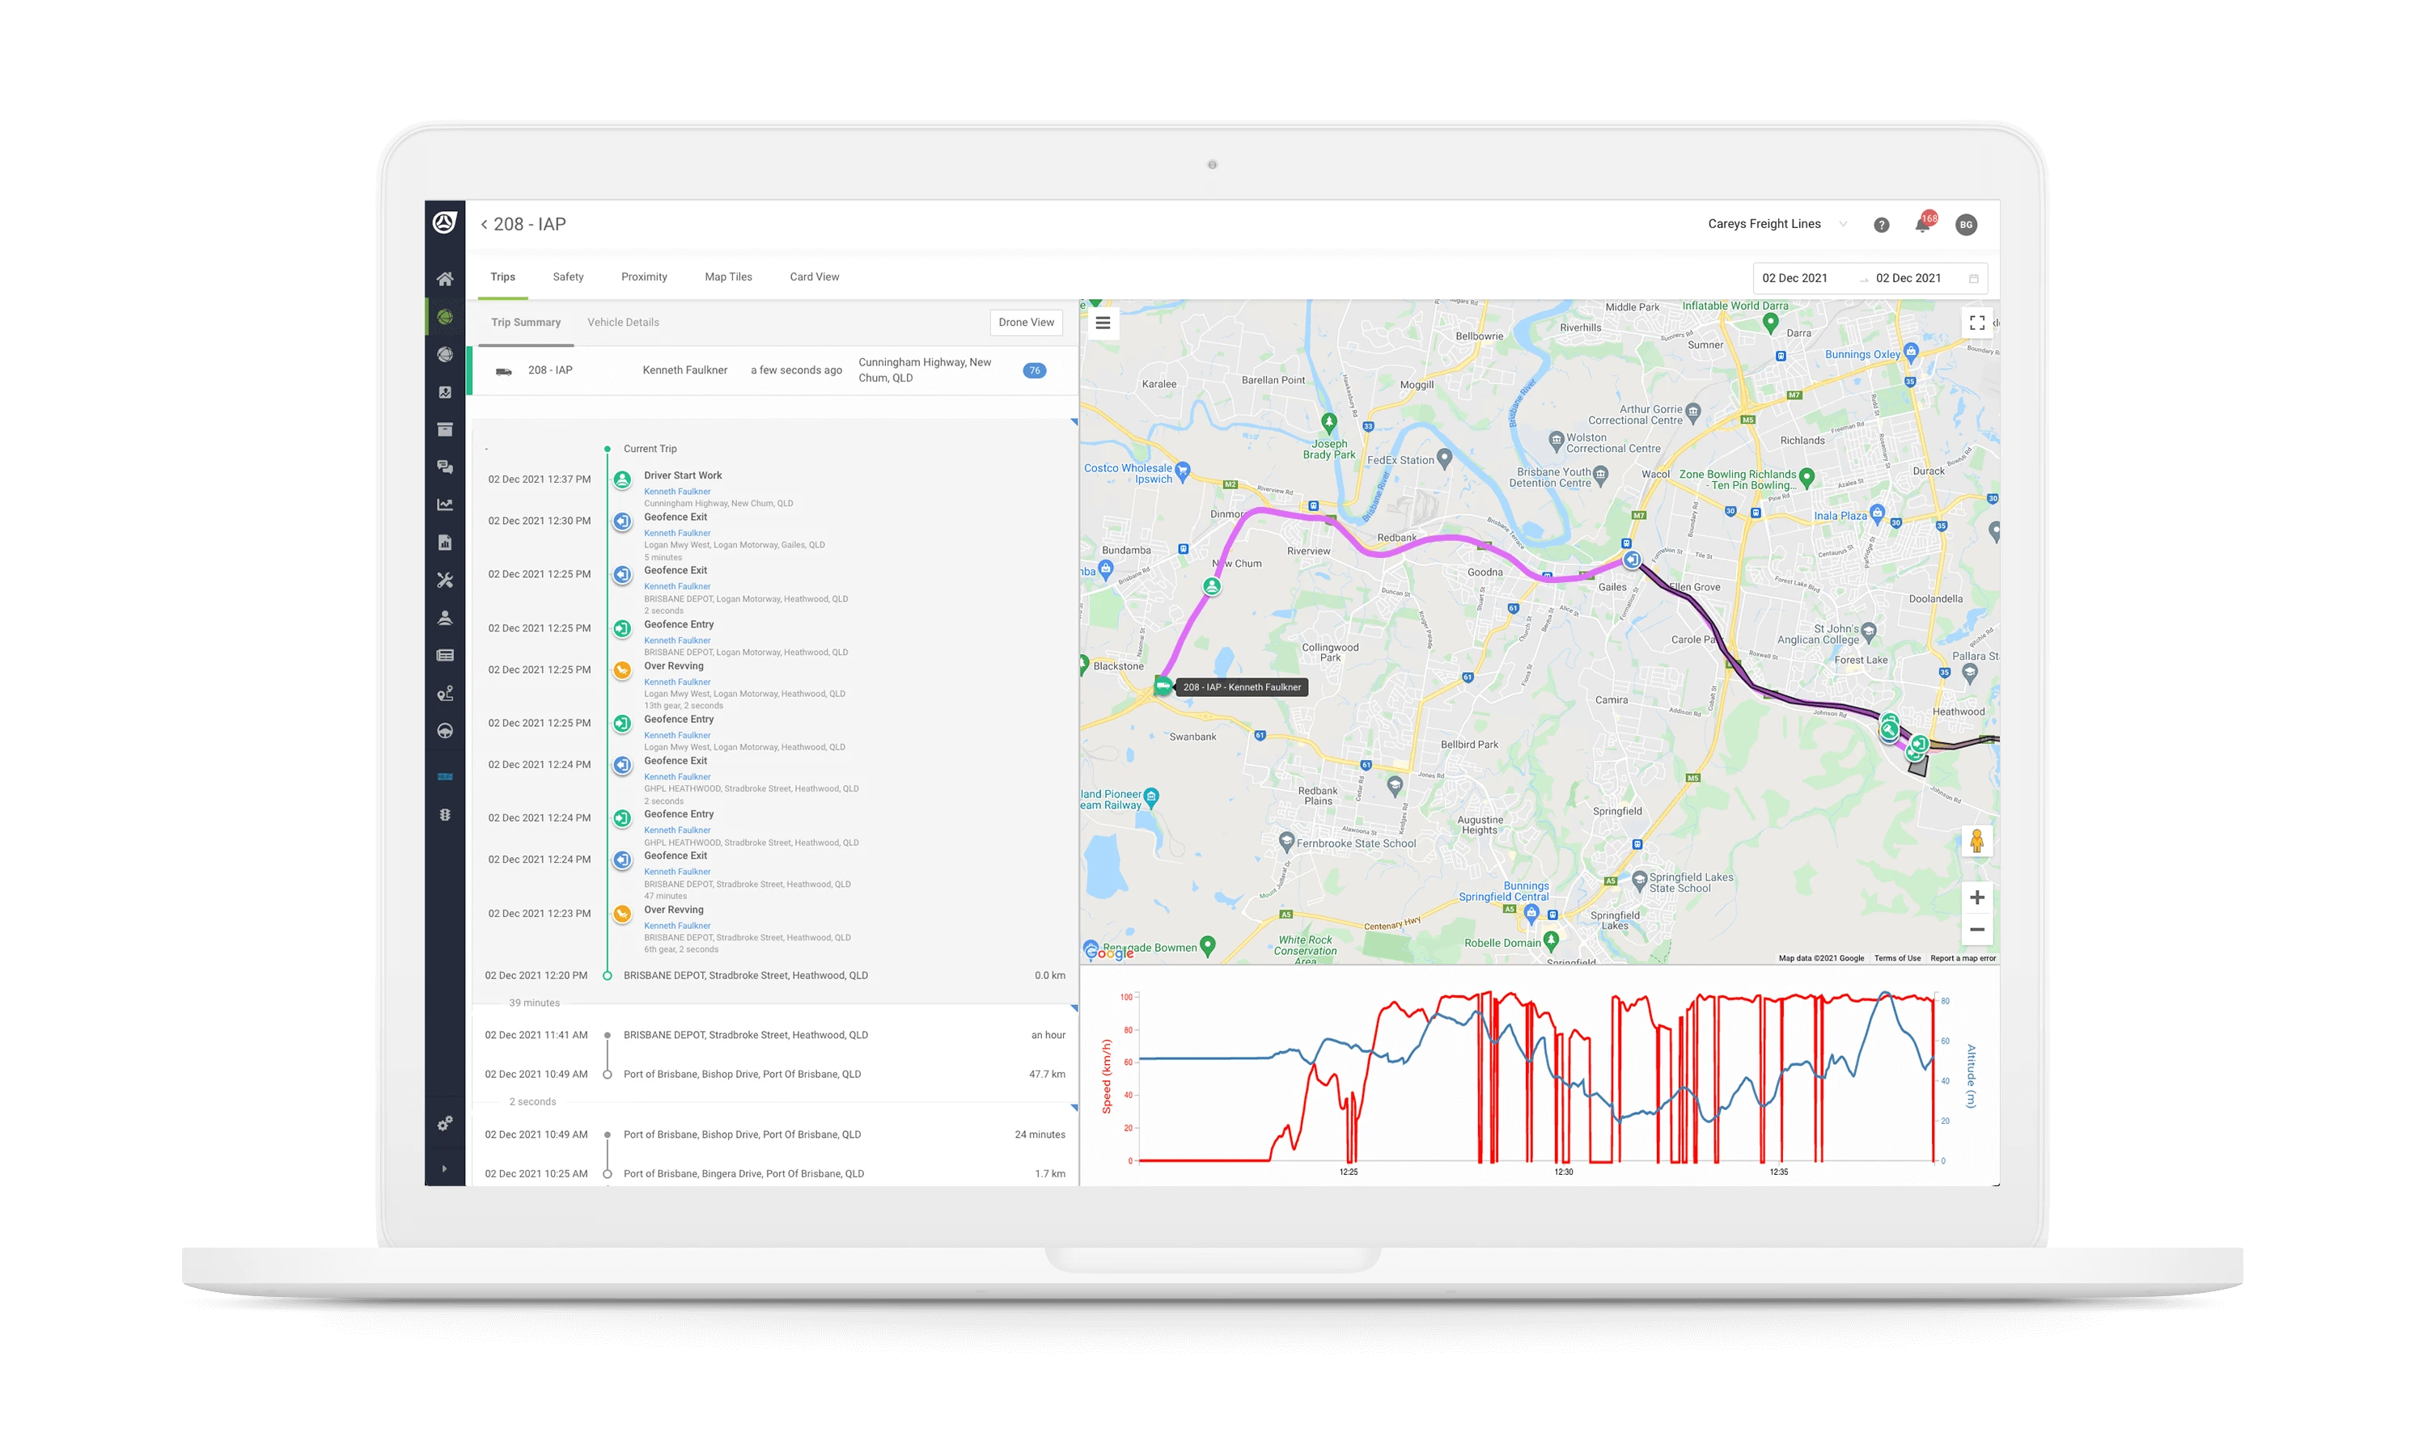Image resolution: width=2427 pixels, height=1432 pixels.
Task: Expand the 10:49 AM trip via its corner triangle
Action: (1074, 1108)
